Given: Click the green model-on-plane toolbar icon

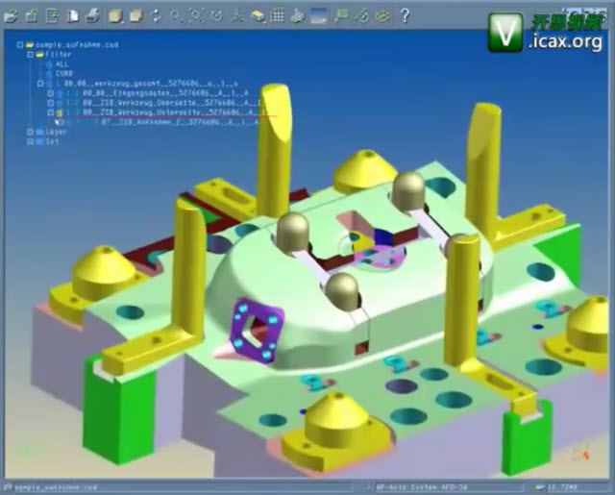Looking at the screenshot, I should 298,16.
